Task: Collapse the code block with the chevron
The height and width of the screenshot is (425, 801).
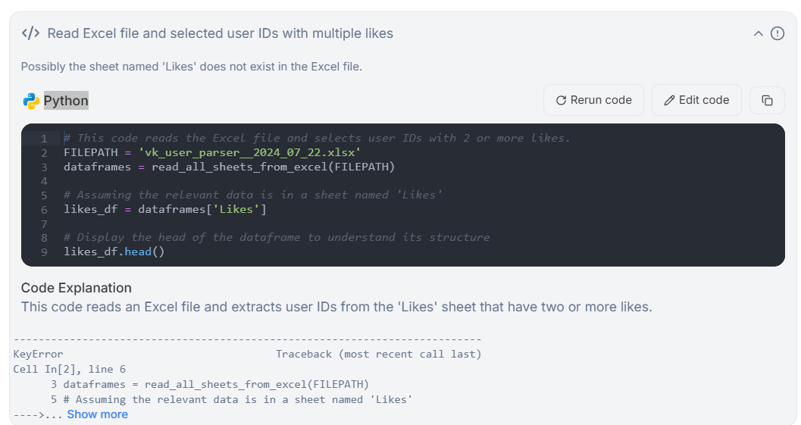Action: click(x=758, y=33)
